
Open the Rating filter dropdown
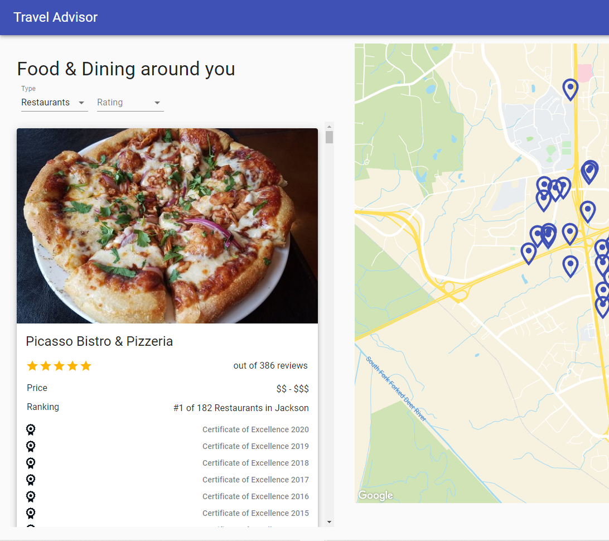pyautogui.click(x=130, y=103)
